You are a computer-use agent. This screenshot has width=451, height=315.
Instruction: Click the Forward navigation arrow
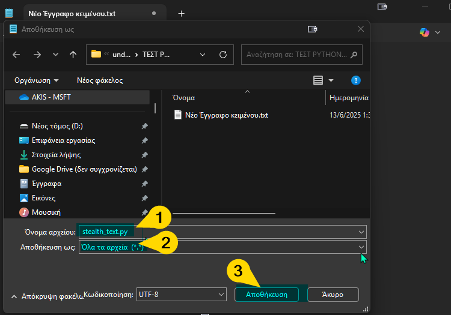(x=37, y=55)
